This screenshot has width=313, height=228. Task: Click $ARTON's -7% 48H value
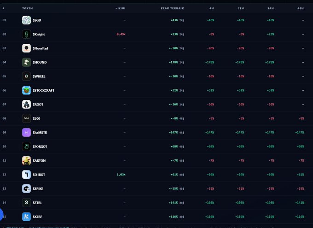click(x=301, y=160)
